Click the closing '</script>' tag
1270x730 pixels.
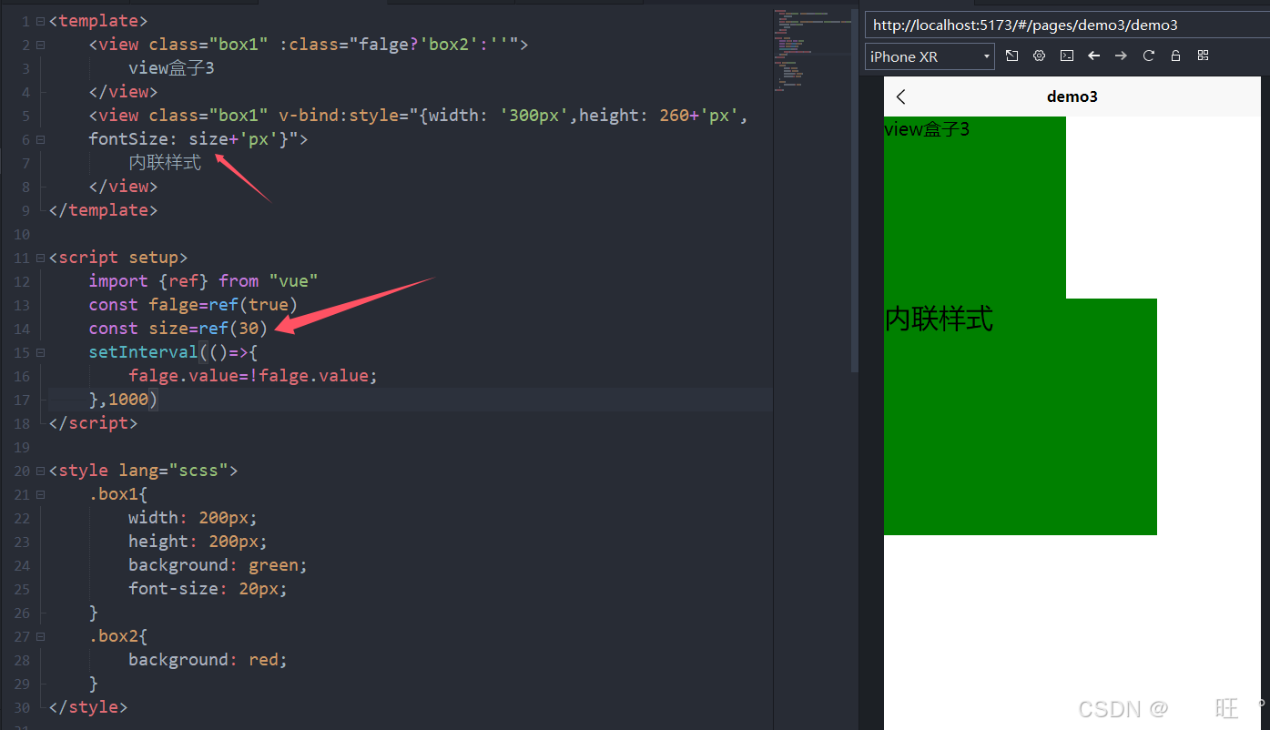(x=93, y=423)
